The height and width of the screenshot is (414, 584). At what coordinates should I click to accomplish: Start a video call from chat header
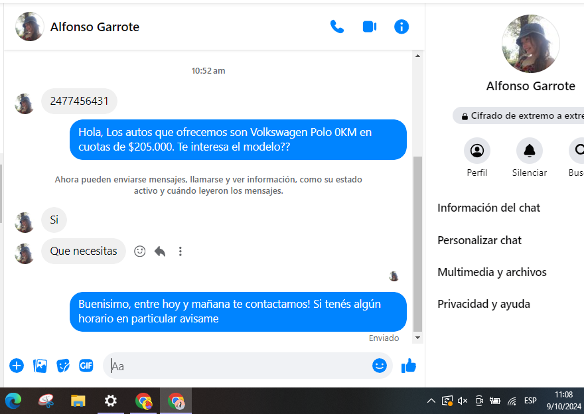pyautogui.click(x=370, y=27)
